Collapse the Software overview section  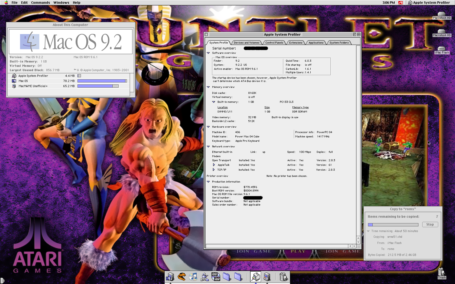(208, 53)
